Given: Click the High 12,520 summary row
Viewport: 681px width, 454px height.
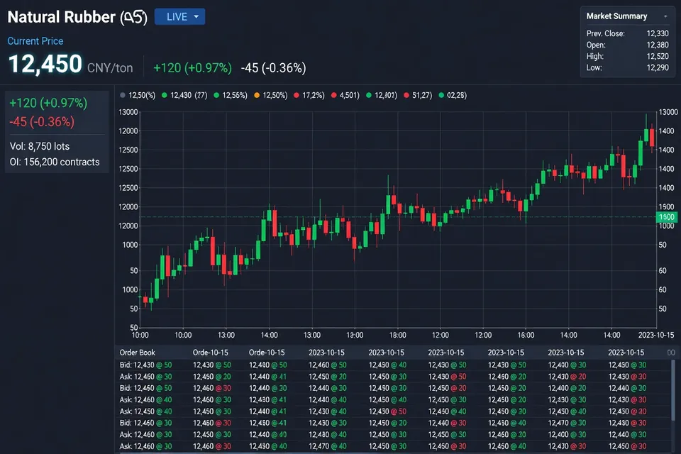Looking at the screenshot, I should 627,56.
